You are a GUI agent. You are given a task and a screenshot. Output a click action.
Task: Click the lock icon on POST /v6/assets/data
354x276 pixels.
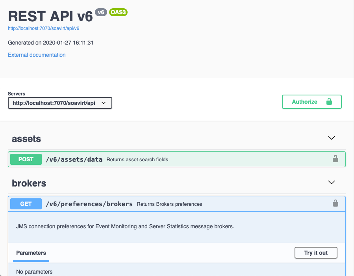point(335,159)
